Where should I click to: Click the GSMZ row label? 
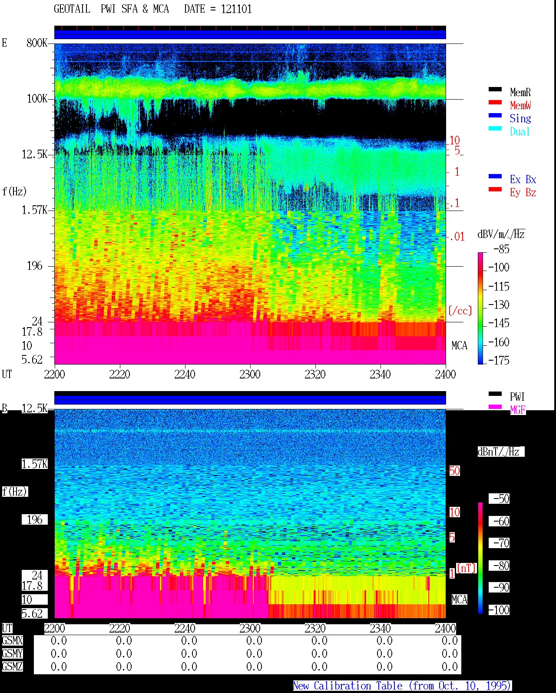[x=12, y=666]
